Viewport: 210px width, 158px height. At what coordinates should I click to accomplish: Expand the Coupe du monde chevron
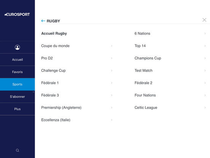point(111,46)
